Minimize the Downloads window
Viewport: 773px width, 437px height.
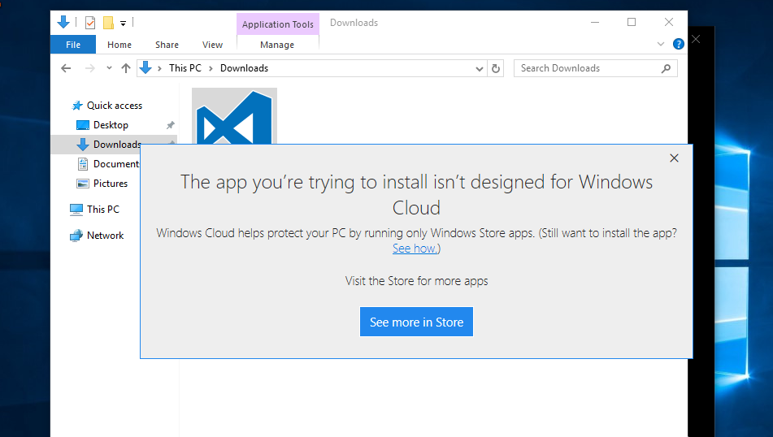tap(595, 22)
